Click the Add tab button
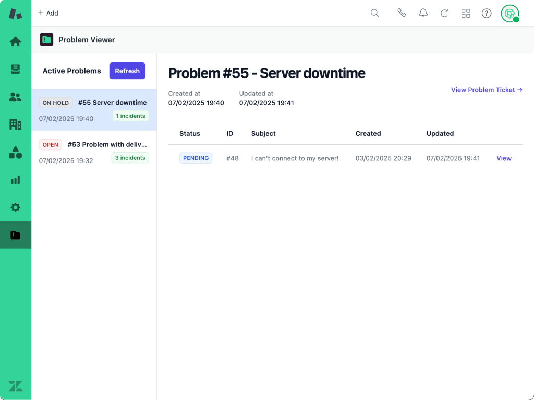This screenshot has width=534, height=400. click(x=48, y=13)
